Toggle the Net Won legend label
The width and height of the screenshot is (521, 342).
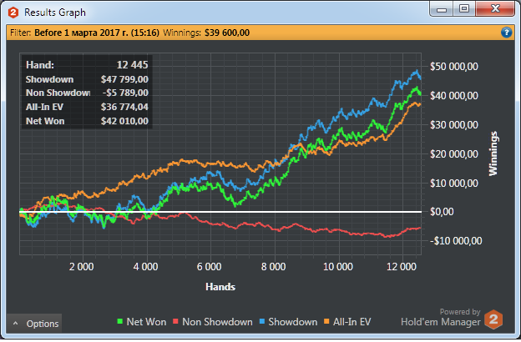[146, 322]
